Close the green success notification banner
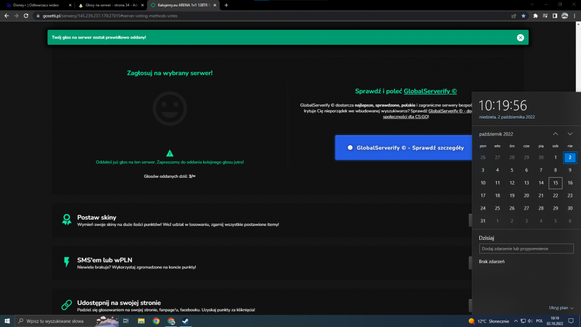 (x=520, y=37)
